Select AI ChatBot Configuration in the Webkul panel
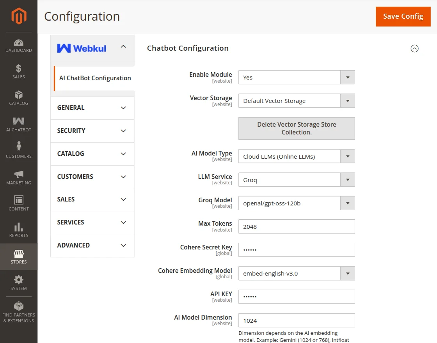This screenshot has width=437, height=343. [95, 78]
